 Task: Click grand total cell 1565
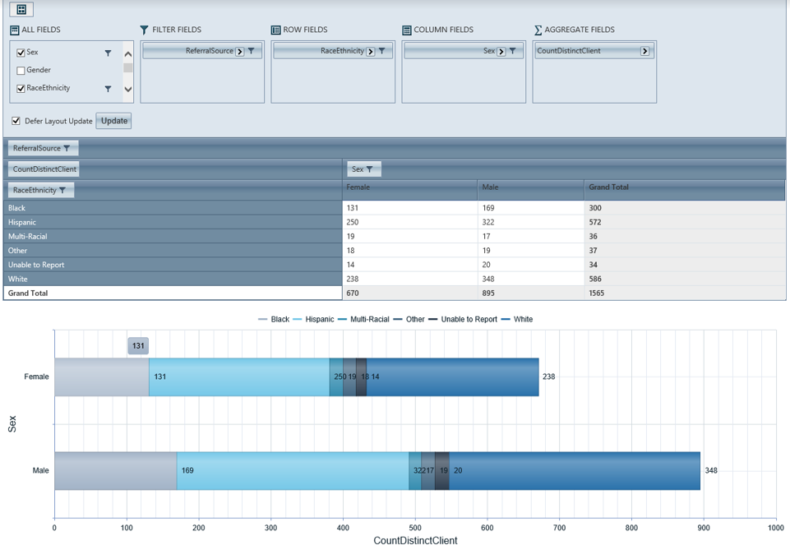coord(685,293)
